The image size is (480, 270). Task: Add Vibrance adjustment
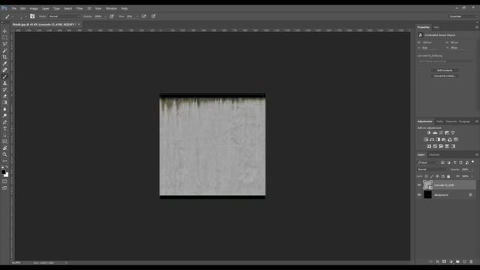[453, 133]
